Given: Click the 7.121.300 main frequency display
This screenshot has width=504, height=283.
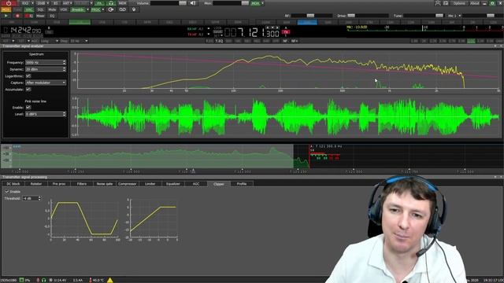Looking at the screenshot, I should (252, 32).
